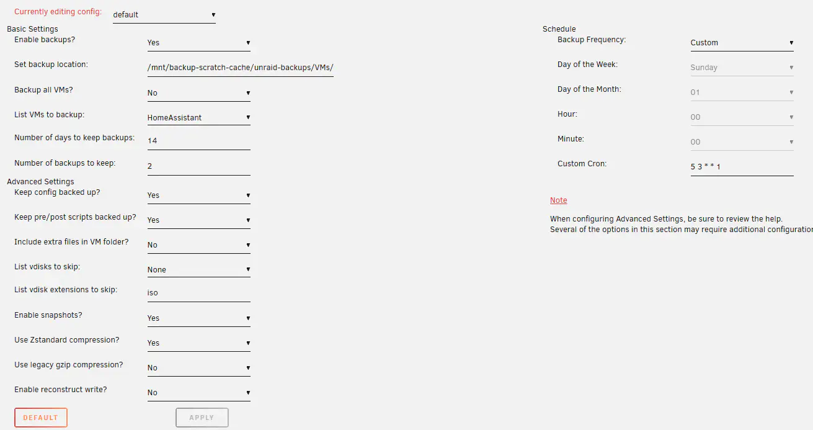Open the Zstandard compression dropdown
The height and width of the screenshot is (430, 813).
pos(198,343)
